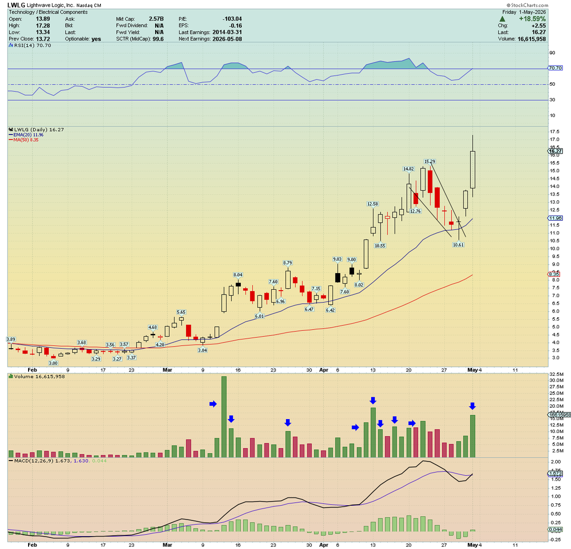Click the Lightwave Logic, Inc. company name
This screenshot has height=549, width=571.
click(x=50, y=5)
